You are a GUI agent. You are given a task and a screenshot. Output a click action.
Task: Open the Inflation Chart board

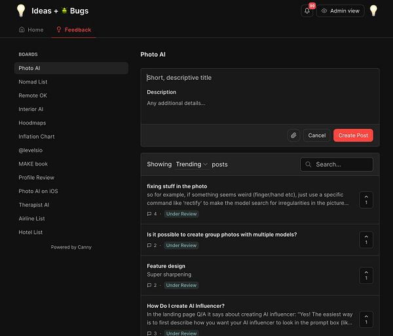[x=36, y=137]
